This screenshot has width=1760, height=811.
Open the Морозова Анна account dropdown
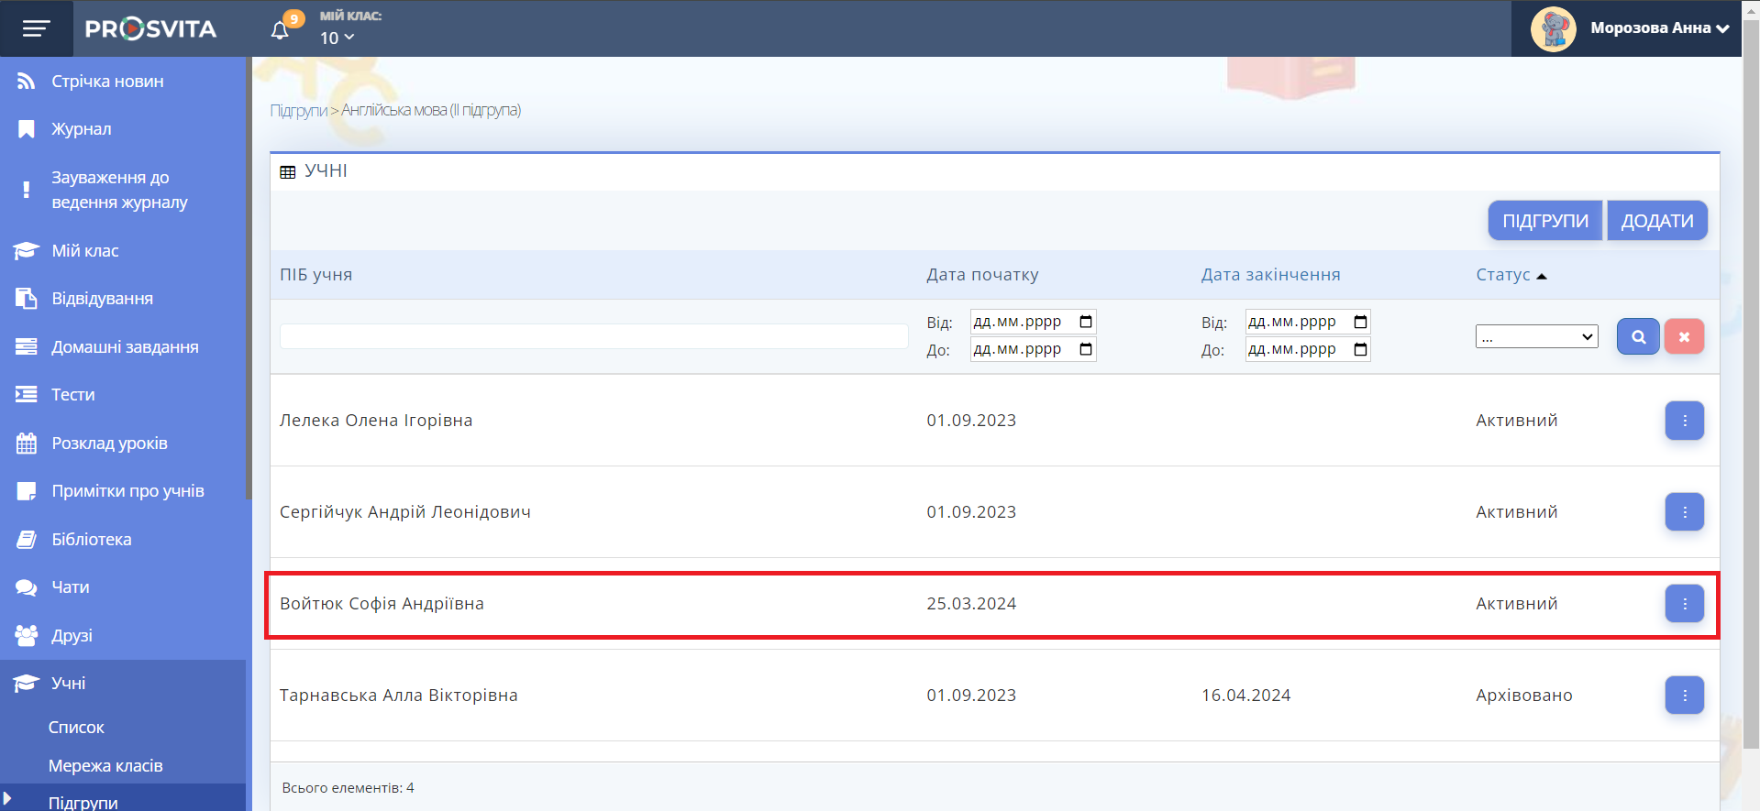[1659, 28]
